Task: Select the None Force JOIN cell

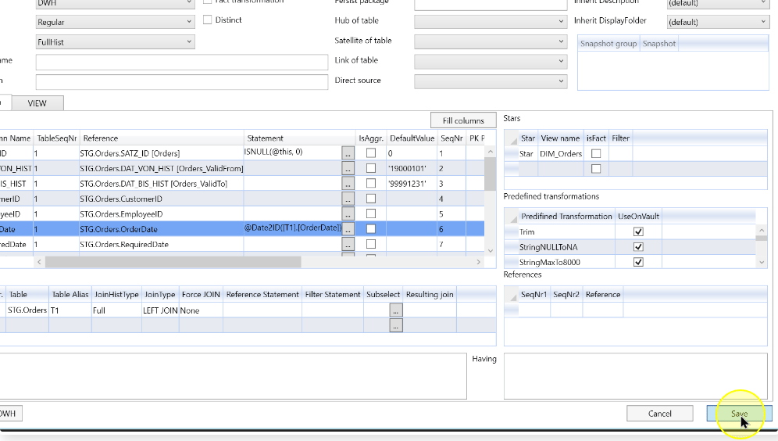Action: tap(201, 310)
